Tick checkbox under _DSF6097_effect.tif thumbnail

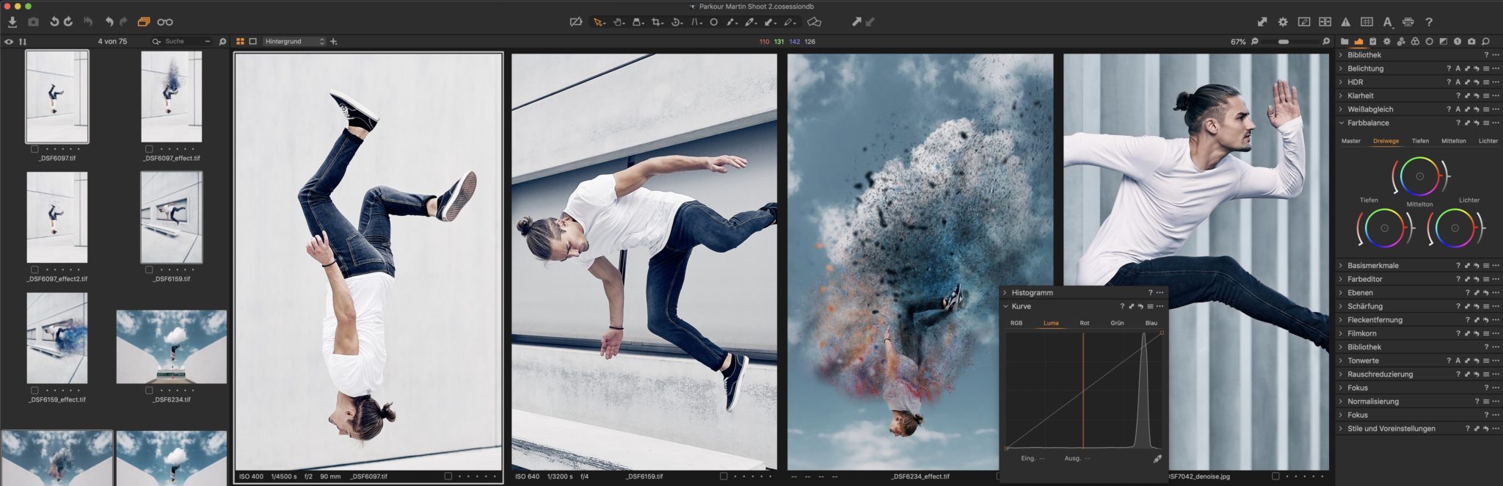click(149, 149)
